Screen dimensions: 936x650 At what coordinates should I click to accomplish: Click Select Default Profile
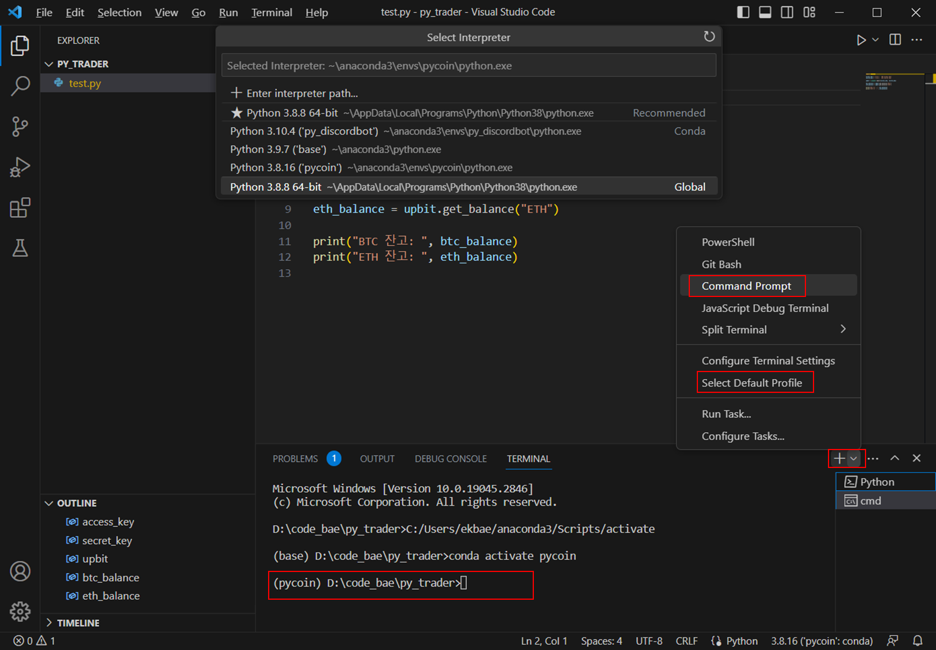click(768, 382)
